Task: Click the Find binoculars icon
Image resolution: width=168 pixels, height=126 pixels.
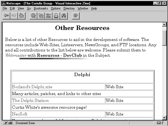Action: pos(64,16)
